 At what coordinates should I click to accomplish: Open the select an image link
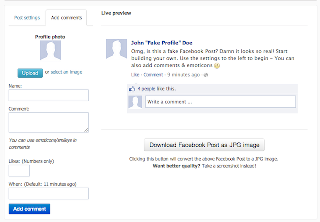[66, 72]
